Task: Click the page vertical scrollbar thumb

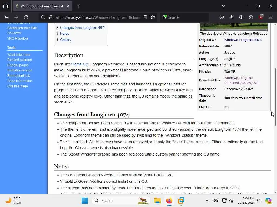Action: (x=275, y=97)
